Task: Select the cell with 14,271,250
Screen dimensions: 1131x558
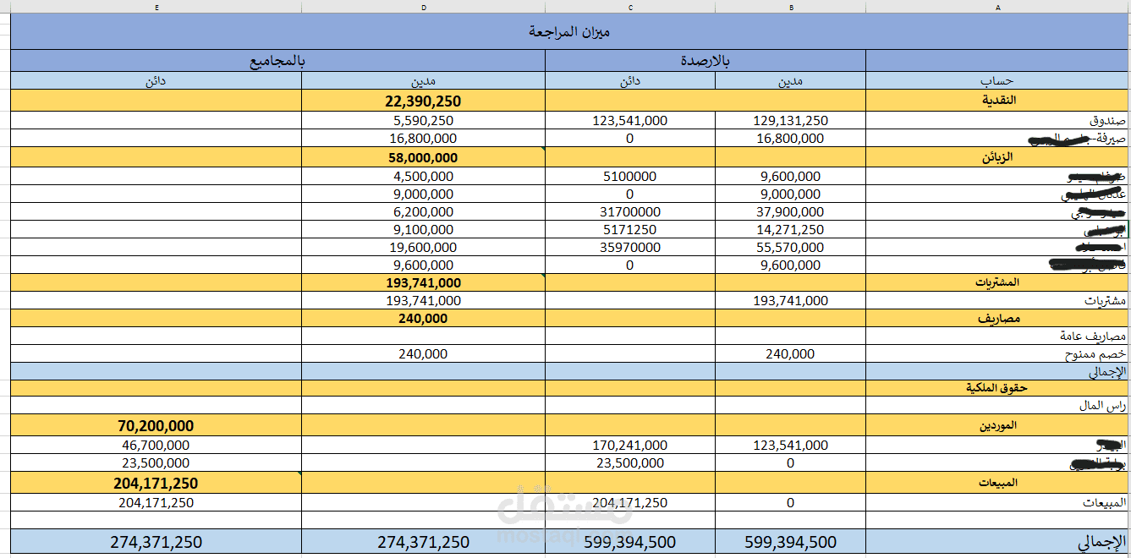Action: (x=791, y=230)
